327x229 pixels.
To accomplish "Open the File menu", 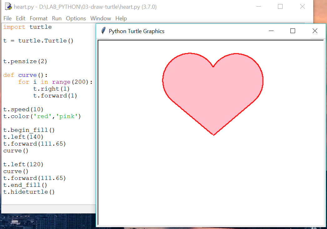I will tap(7, 18).
